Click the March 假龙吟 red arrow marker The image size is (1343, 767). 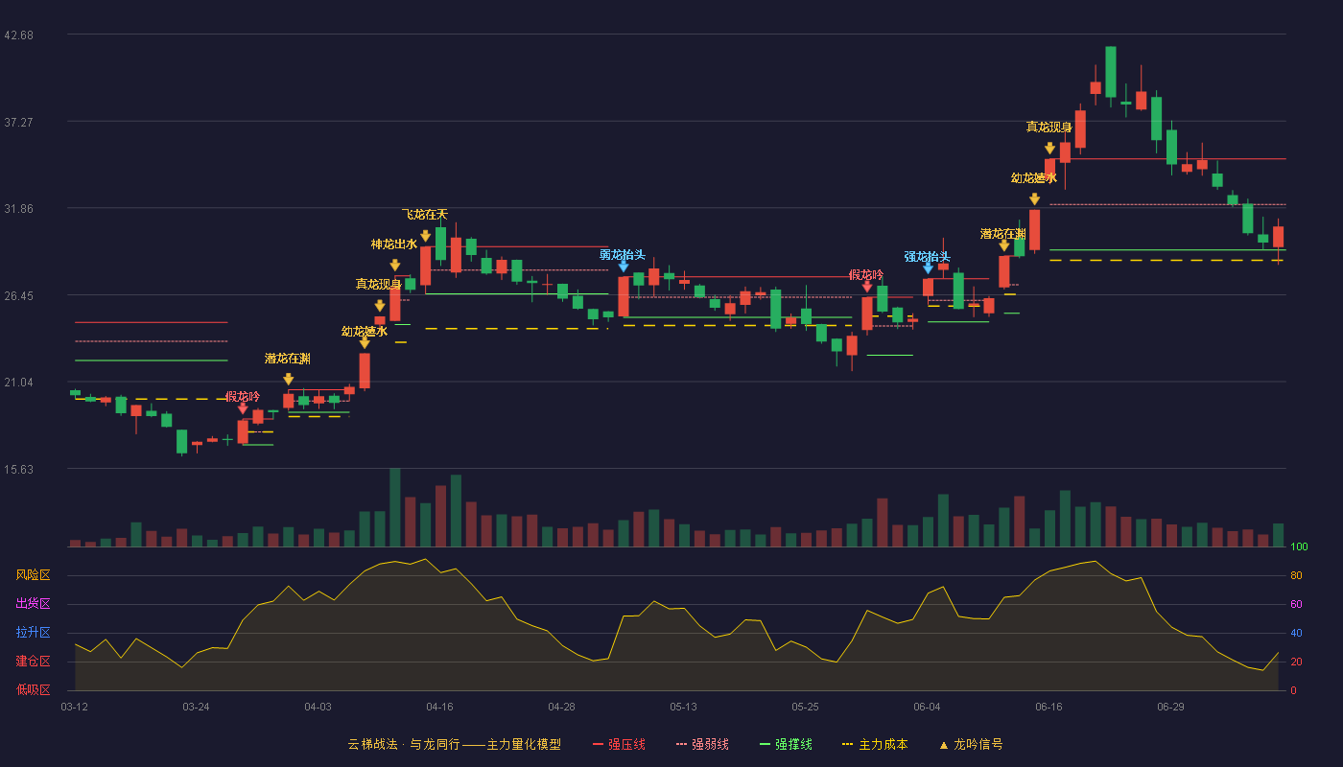pos(243,409)
